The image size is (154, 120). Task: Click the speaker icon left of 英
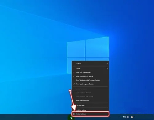pos(124,117)
